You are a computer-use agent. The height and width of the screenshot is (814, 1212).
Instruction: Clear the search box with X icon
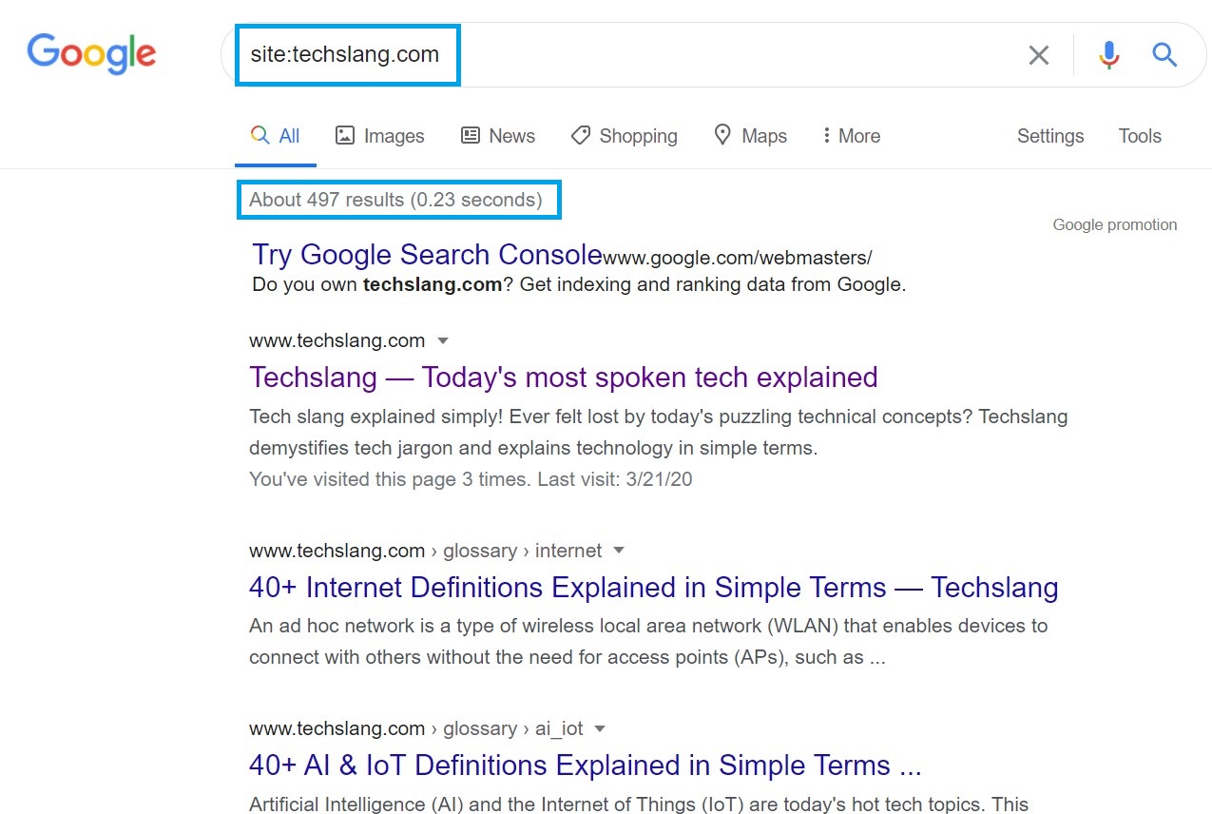1039,55
